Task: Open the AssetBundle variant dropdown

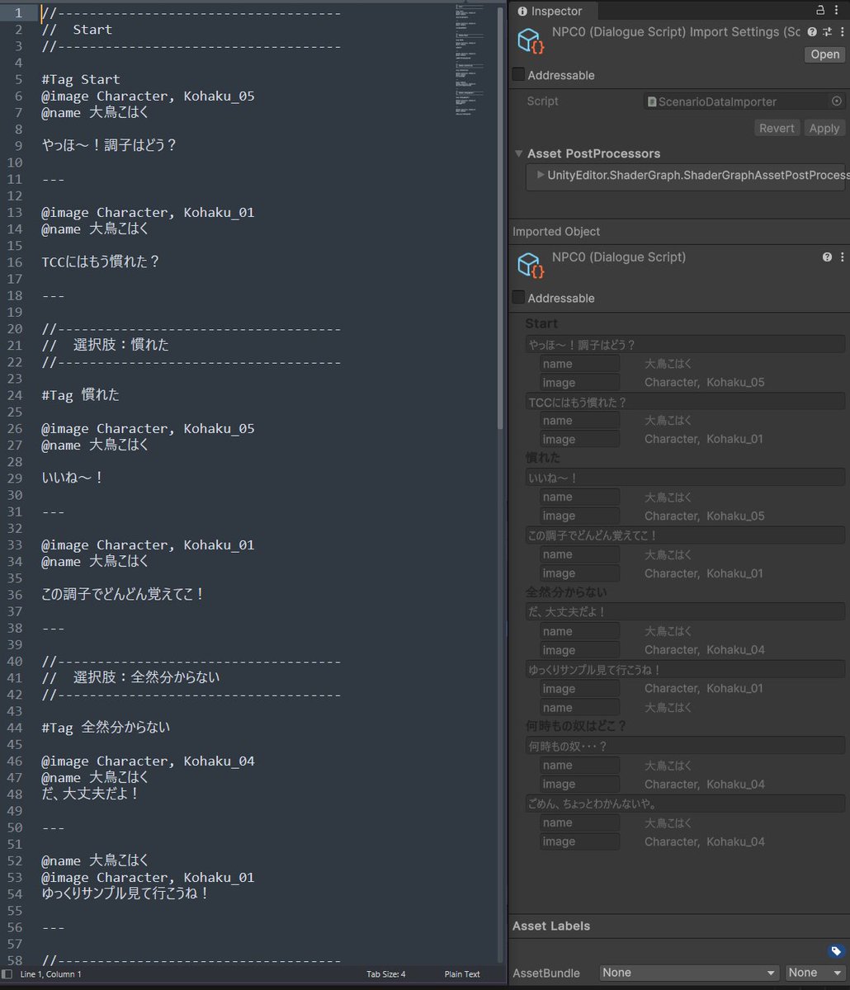Action: tap(815, 973)
